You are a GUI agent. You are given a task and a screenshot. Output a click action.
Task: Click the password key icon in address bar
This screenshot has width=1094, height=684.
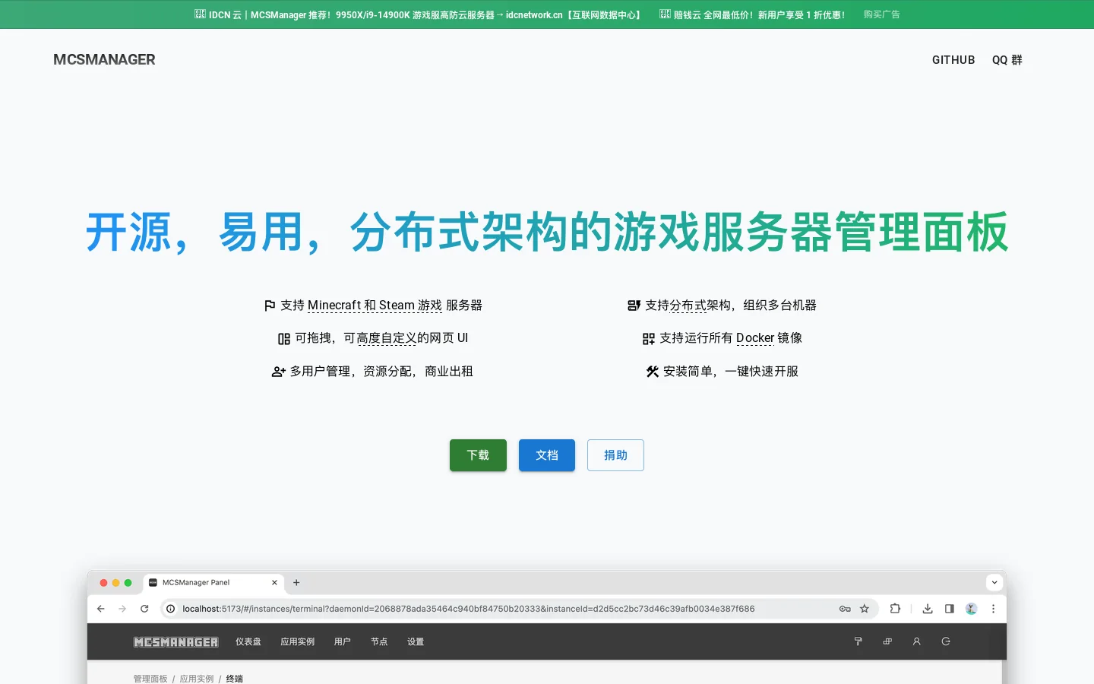tap(845, 609)
